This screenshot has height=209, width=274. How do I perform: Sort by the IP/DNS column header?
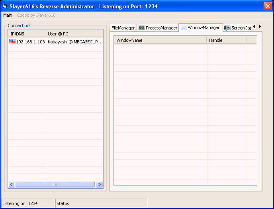coord(27,34)
